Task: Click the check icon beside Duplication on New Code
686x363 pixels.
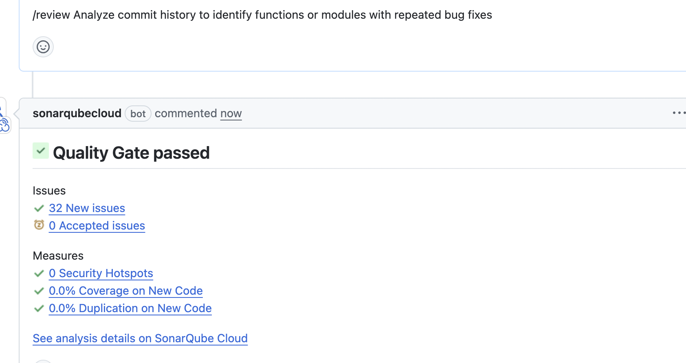Action: (39, 308)
